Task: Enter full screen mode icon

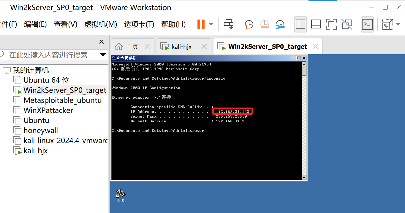Action: pos(331,24)
